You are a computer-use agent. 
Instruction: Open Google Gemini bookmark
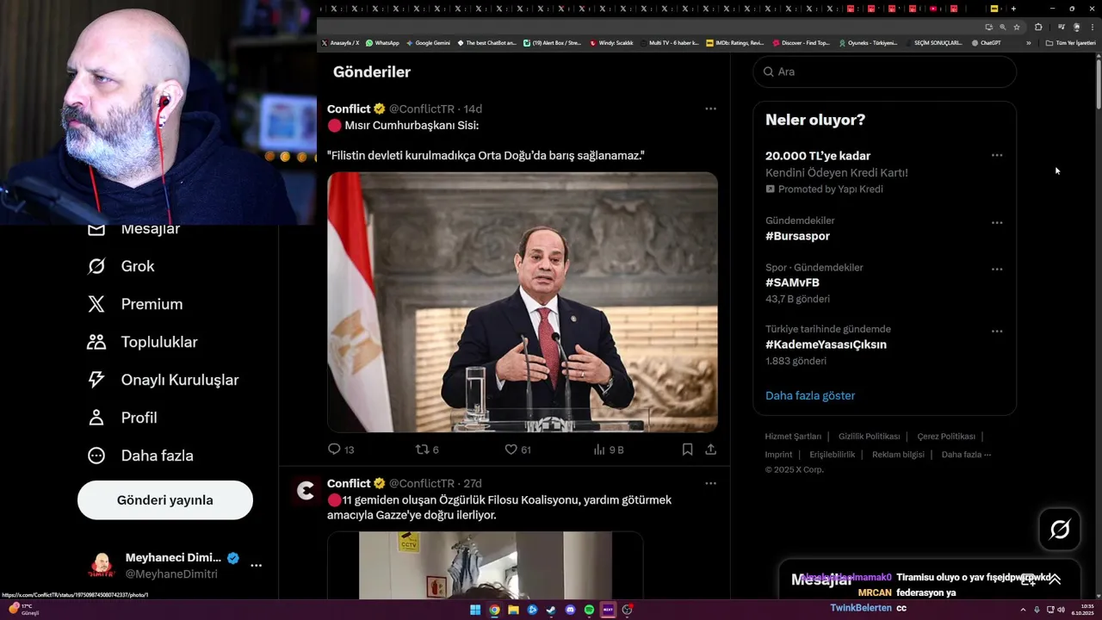tap(428, 42)
